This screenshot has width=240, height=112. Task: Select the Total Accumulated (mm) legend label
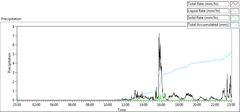click(208, 25)
